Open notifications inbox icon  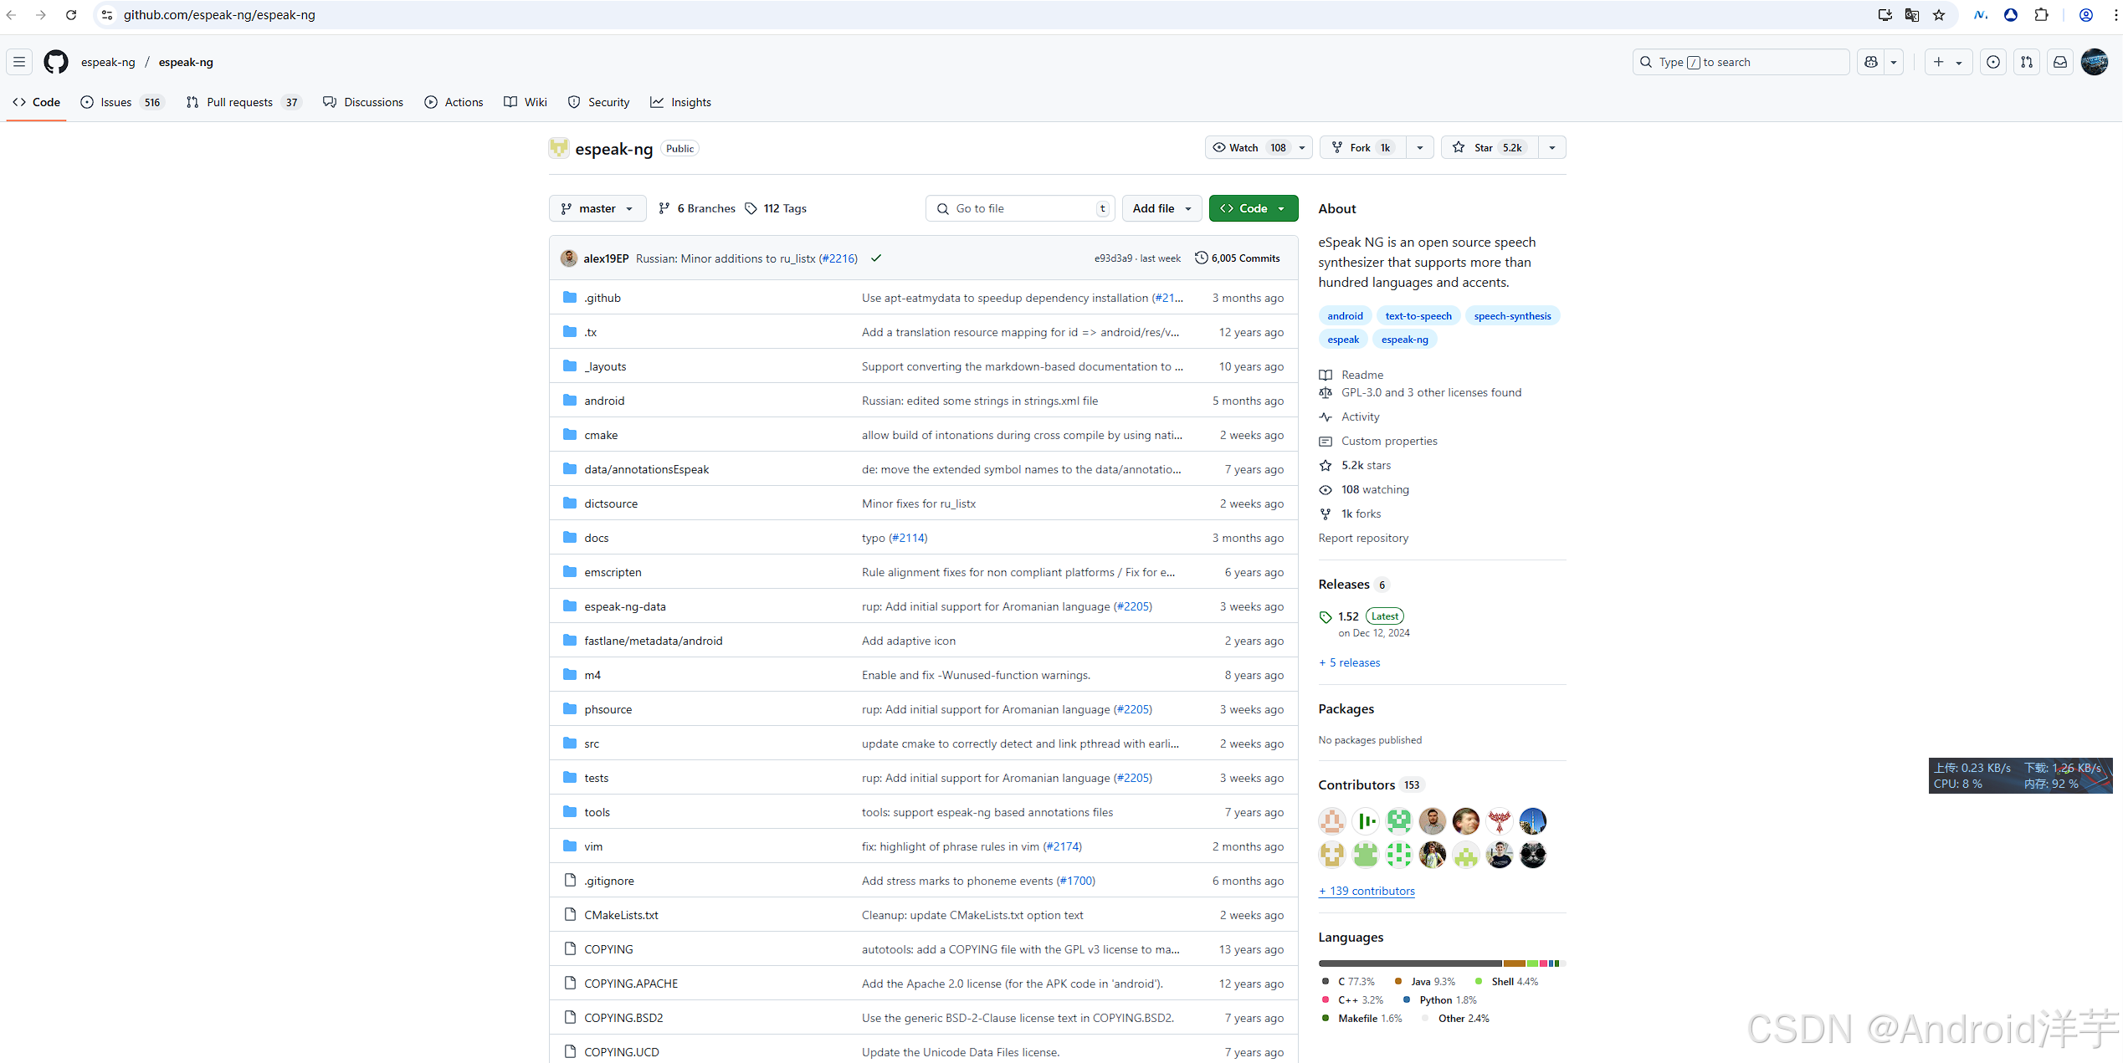click(x=2060, y=62)
